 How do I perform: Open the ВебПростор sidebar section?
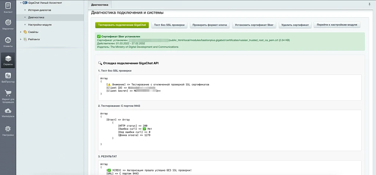tap(8, 78)
